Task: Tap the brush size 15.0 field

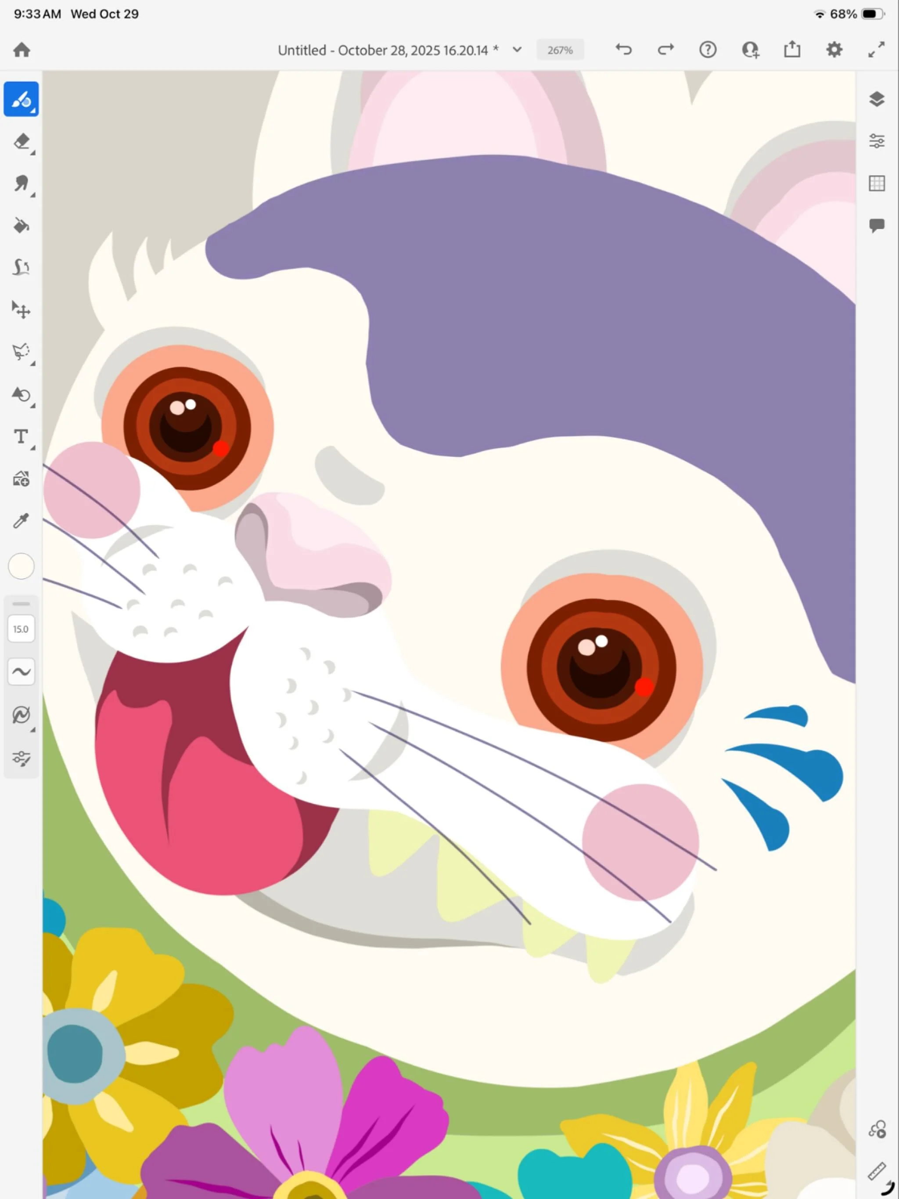Action: [21, 629]
